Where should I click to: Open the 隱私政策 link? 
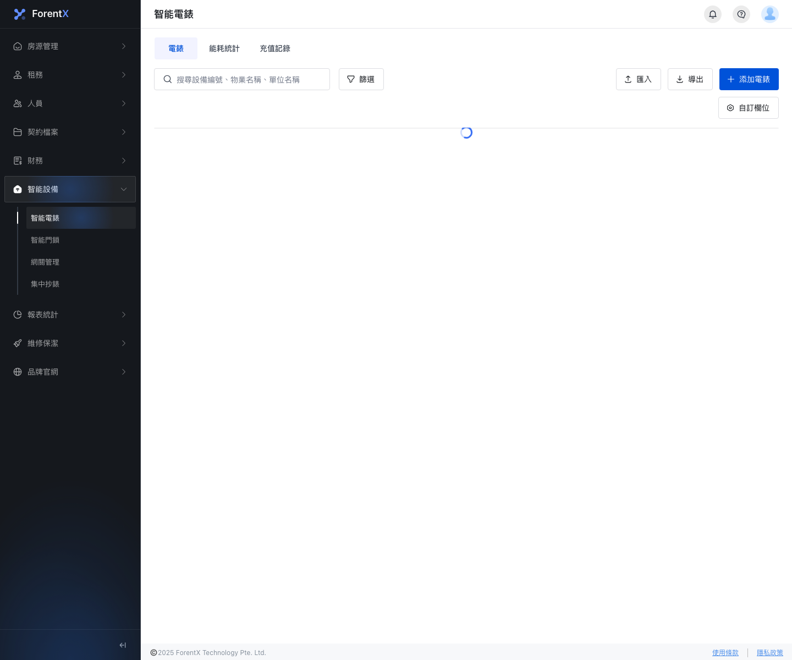click(770, 653)
